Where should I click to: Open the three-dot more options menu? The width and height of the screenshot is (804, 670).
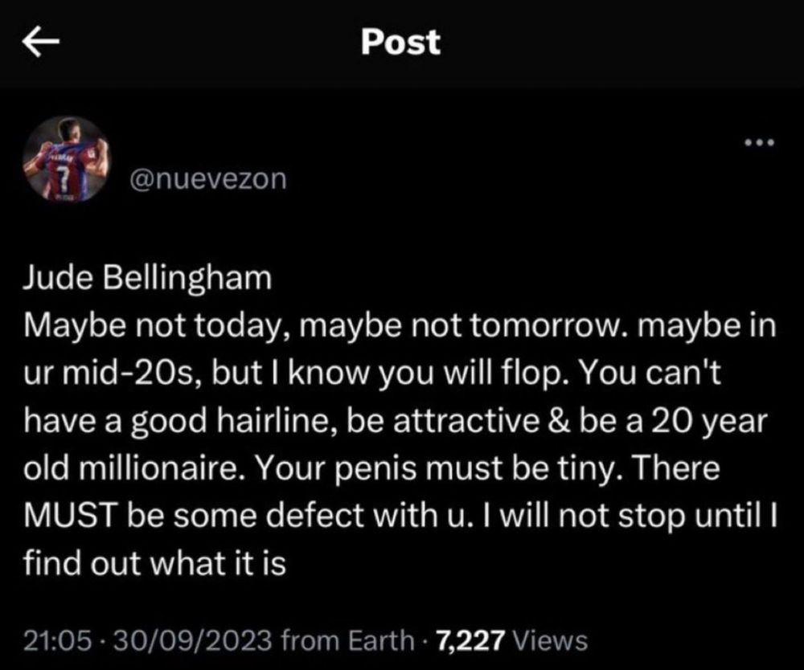[x=760, y=142]
